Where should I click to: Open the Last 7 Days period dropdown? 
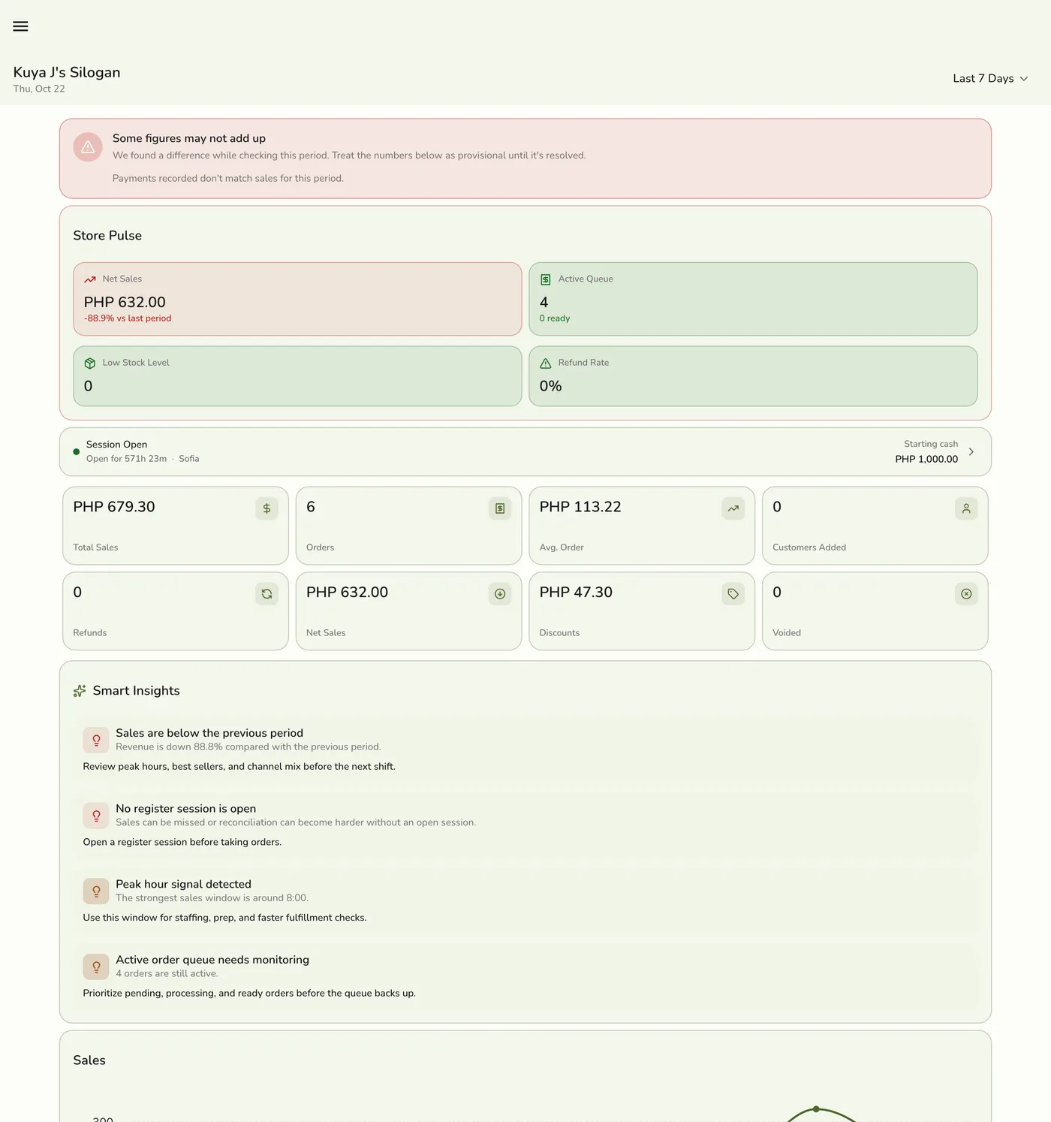pos(990,78)
